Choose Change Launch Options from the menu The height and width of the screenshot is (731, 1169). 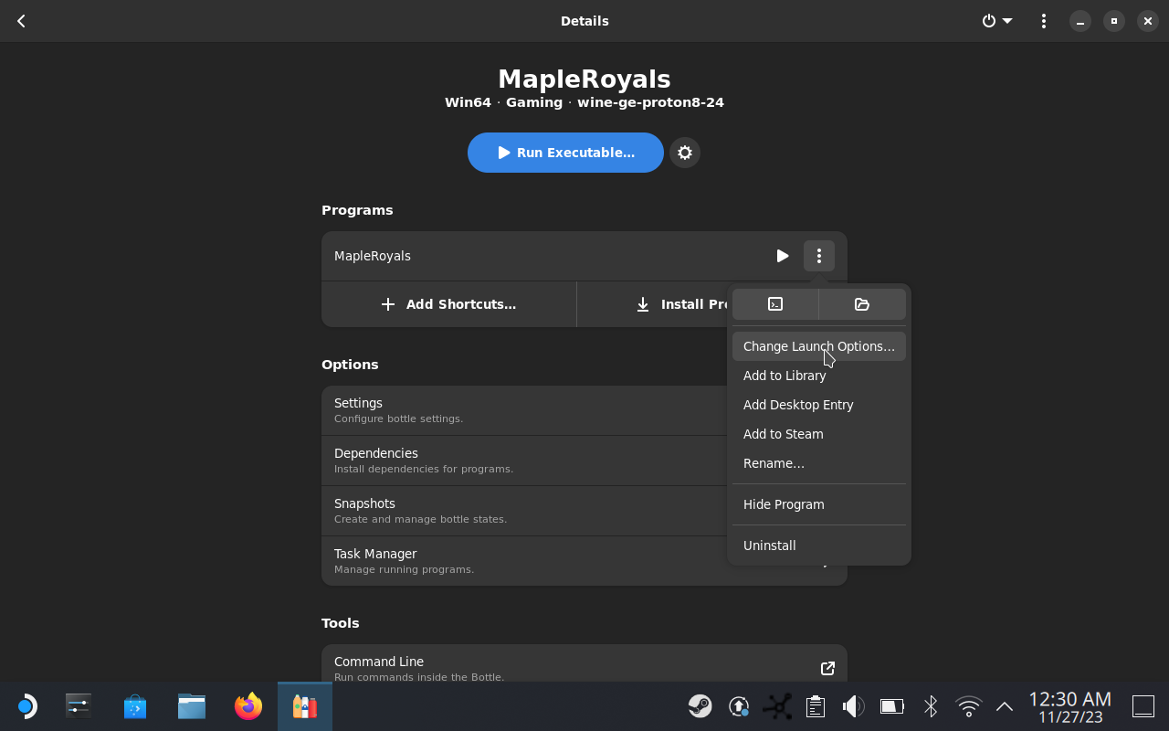pos(819,346)
